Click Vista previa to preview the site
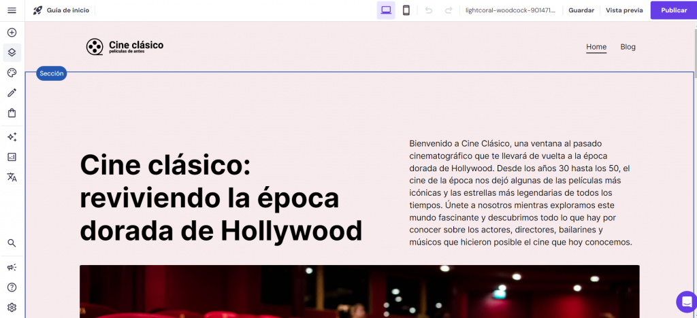The image size is (697, 318). [x=624, y=10]
